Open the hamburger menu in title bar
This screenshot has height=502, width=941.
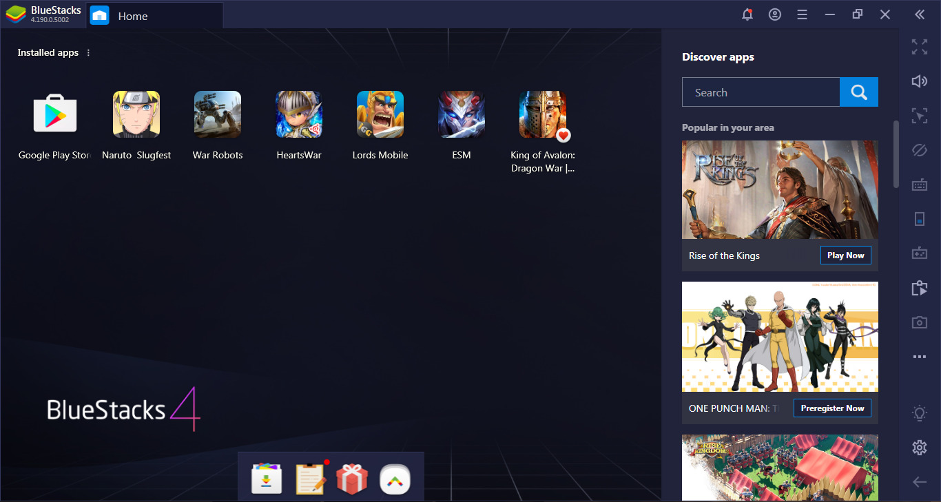(x=802, y=14)
